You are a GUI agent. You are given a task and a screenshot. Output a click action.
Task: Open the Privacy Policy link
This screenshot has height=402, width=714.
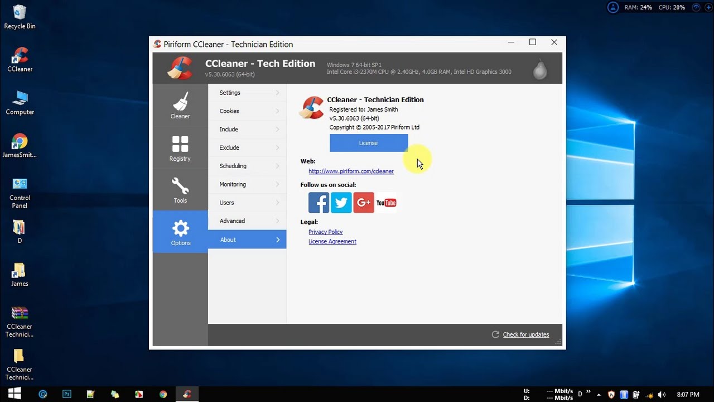click(x=325, y=232)
